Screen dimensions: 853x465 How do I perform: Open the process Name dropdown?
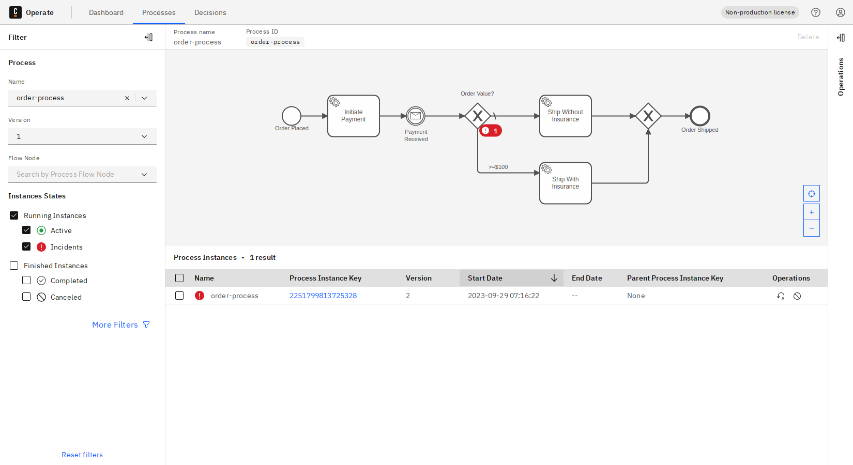click(144, 98)
